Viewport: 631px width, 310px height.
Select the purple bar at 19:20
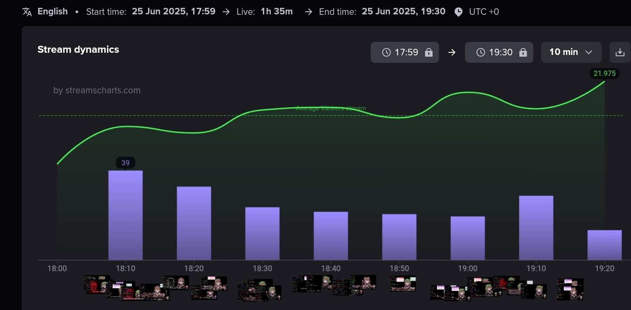pyautogui.click(x=604, y=245)
